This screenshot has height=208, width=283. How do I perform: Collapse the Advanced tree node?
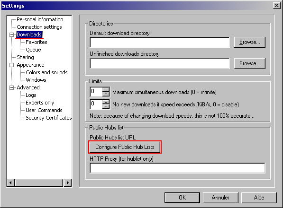tap(12, 87)
